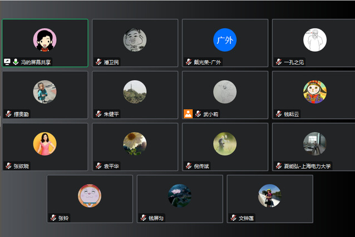Select the lotus avatar of 钱屏匀

(x=180, y=196)
